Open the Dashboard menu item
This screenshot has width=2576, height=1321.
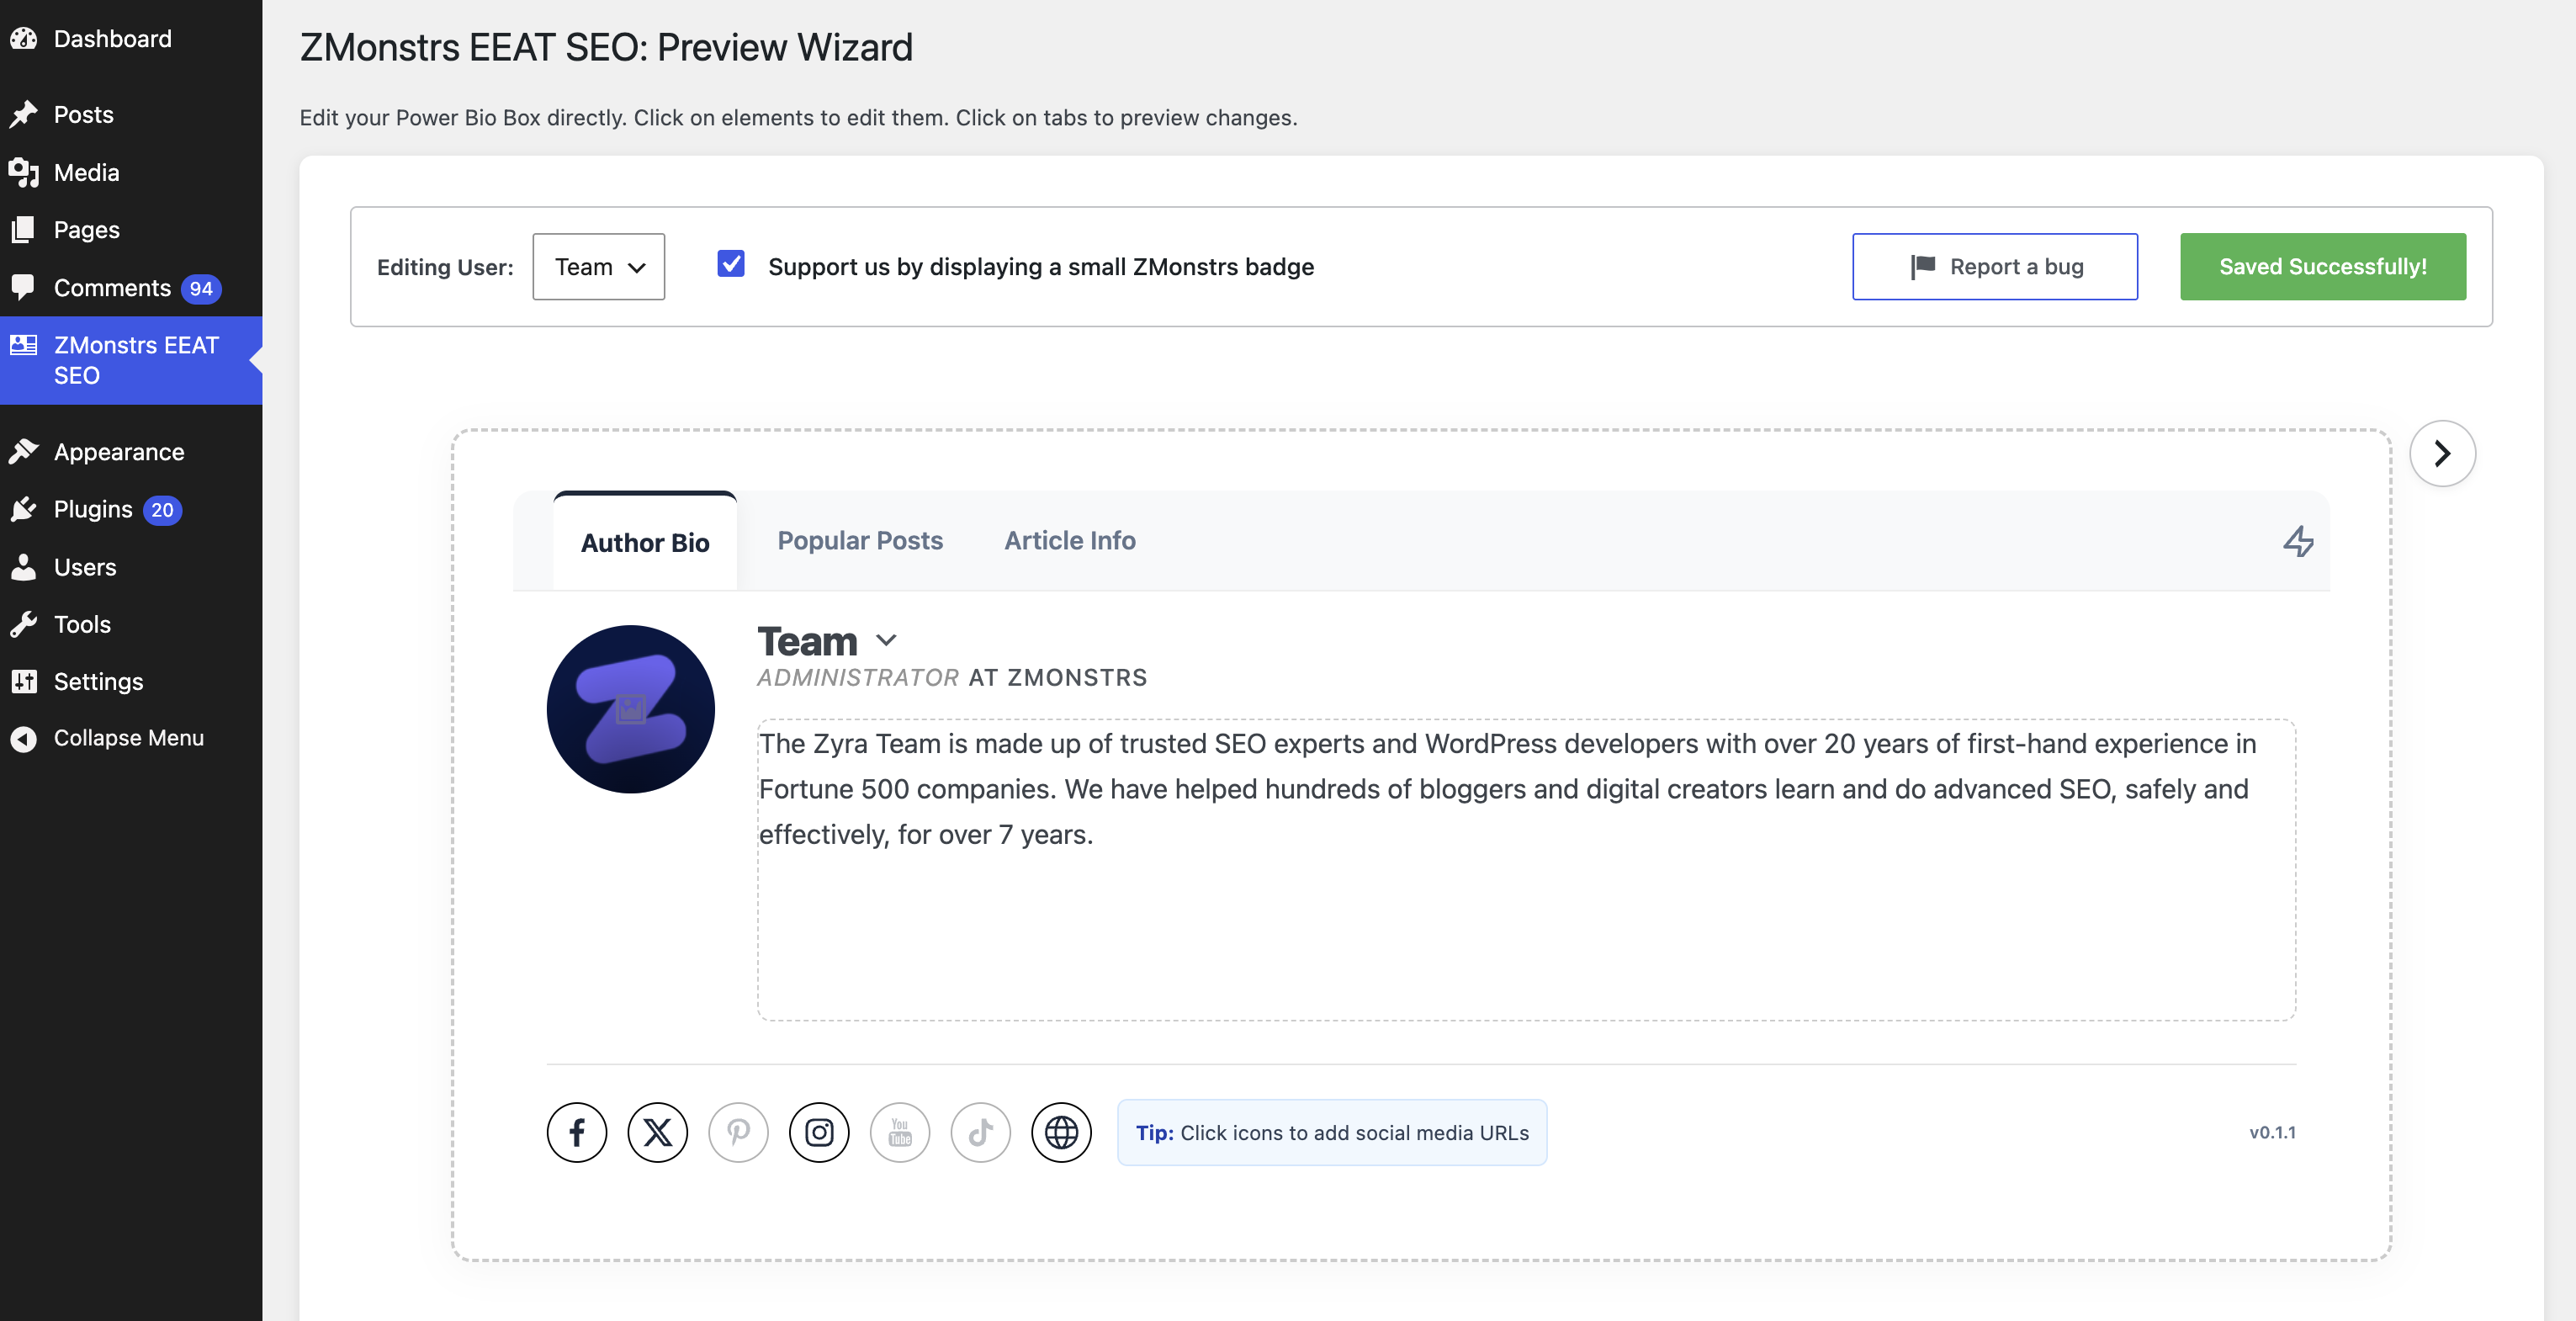(131, 39)
